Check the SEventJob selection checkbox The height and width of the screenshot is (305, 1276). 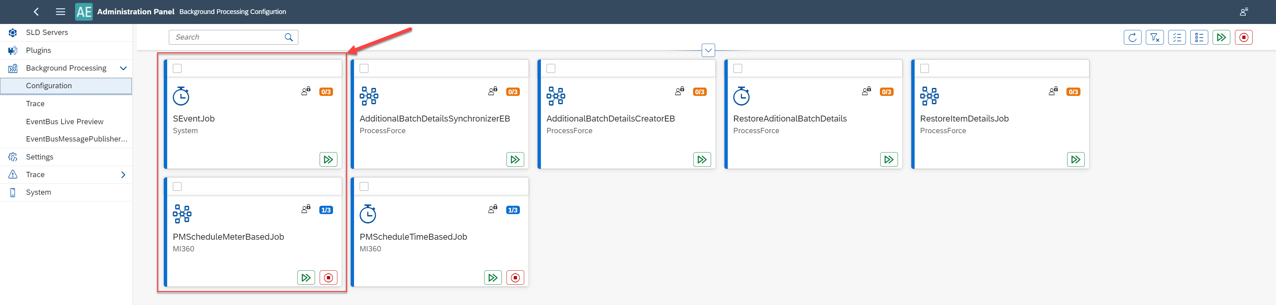click(177, 69)
